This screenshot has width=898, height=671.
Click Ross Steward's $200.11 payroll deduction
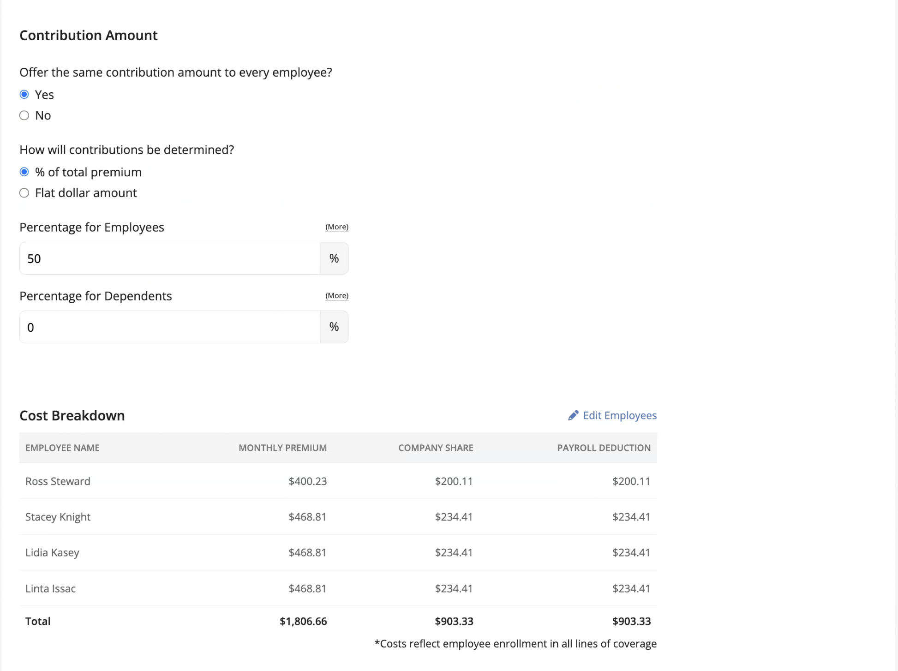point(631,481)
